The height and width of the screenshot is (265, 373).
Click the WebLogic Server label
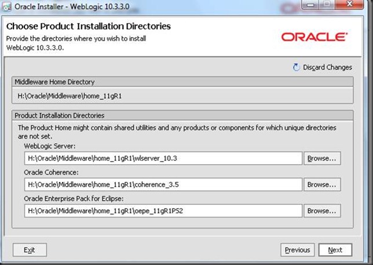point(50,146)
